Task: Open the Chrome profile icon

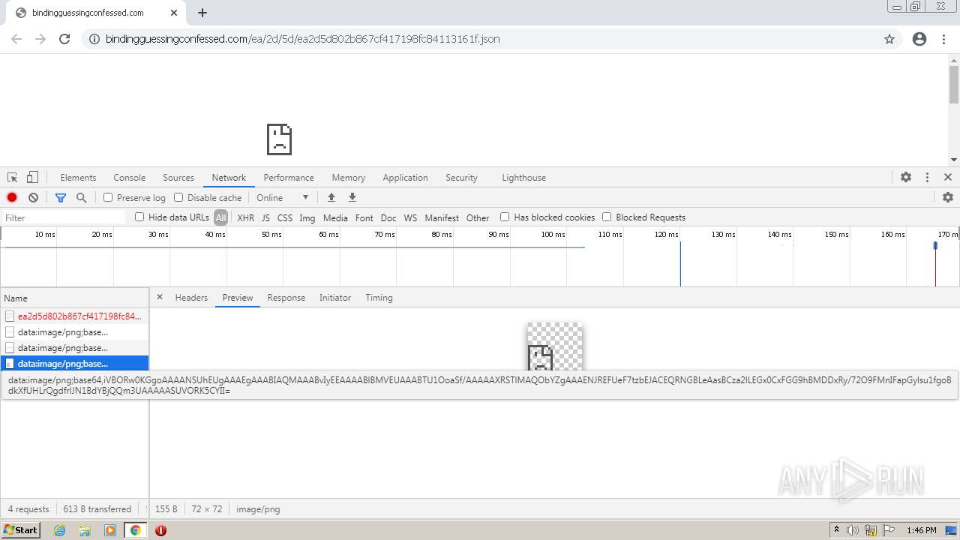Action: pyautogui.click(x=919, y=39)
